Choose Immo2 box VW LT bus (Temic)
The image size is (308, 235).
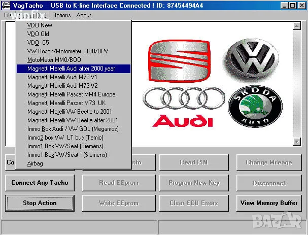click(74, 138)
